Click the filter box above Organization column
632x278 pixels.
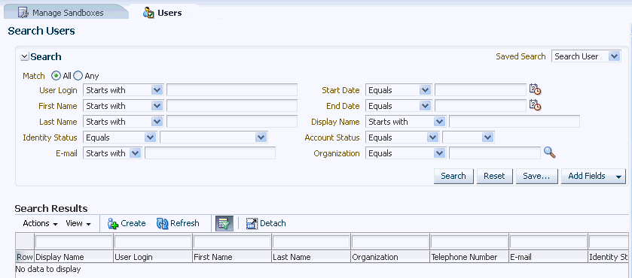(389, 242)
